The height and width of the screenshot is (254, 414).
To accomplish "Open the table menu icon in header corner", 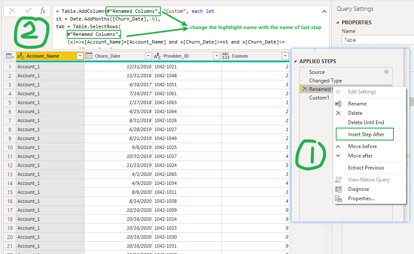I will pos(10,56).
